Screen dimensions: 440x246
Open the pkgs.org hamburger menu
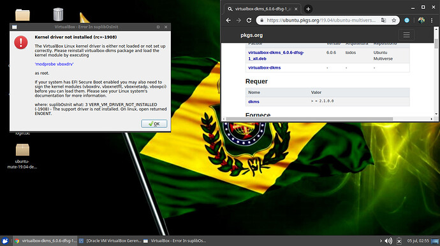(406, 35)
